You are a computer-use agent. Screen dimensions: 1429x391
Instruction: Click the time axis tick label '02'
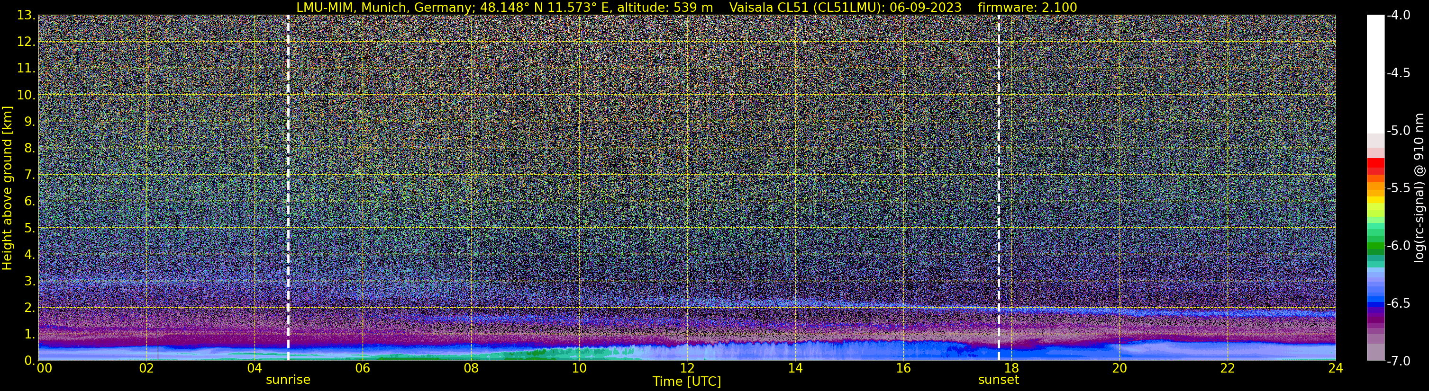click(146, 368)
